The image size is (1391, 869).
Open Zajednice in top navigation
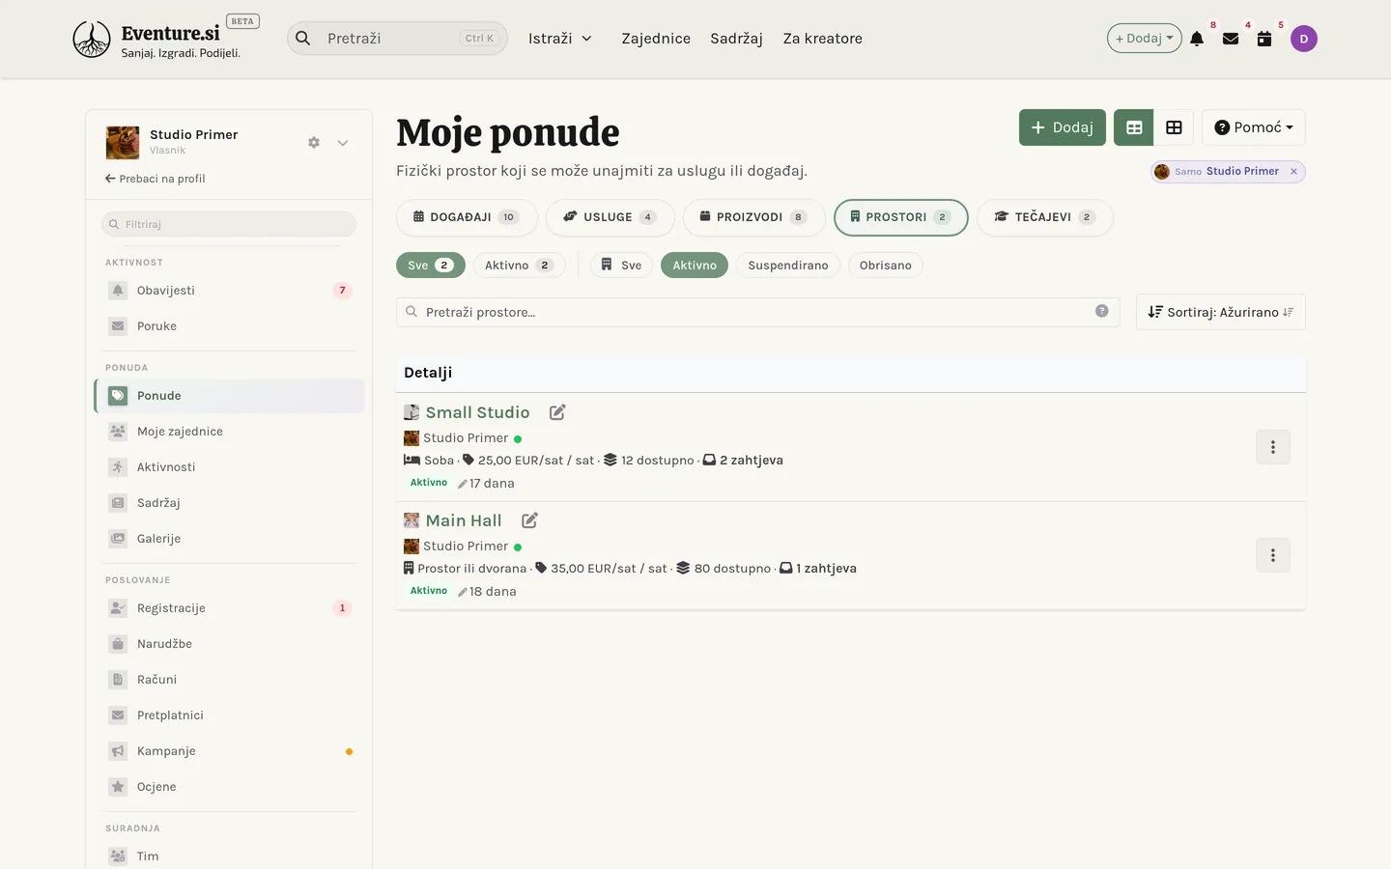[x=656, y=39]
